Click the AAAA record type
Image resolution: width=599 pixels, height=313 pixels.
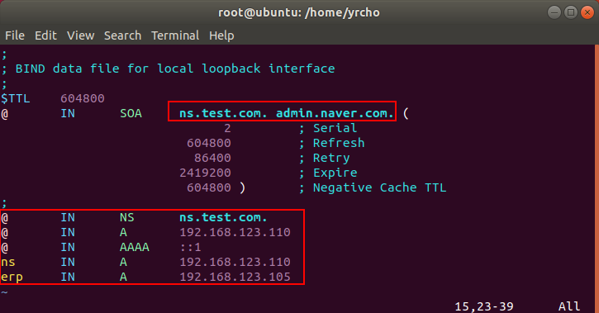135,248
